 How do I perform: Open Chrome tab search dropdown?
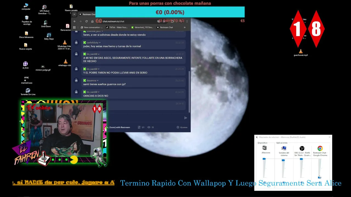point(74,14)
